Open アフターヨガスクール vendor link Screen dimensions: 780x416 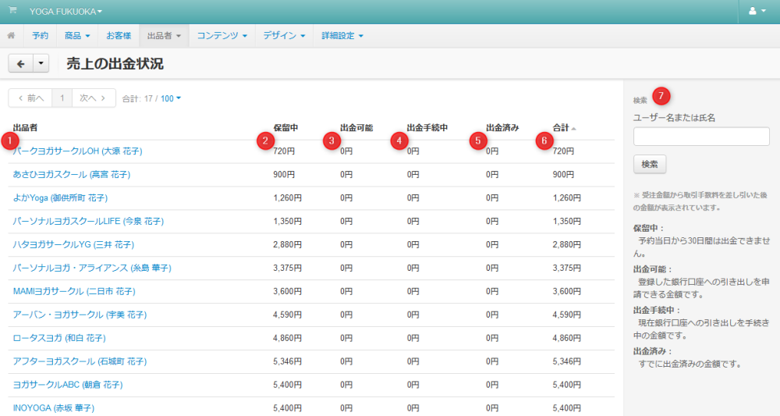click(x=80, y=362)
